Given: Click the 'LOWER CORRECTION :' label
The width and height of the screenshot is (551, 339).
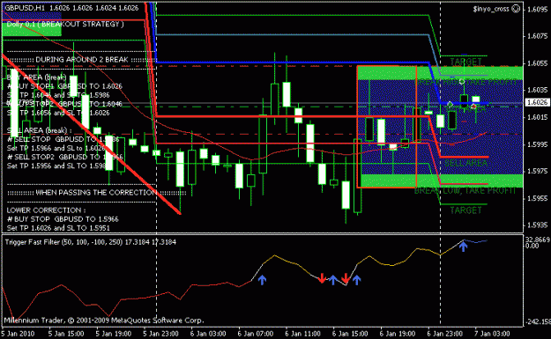Looking at the screenshot, I should tap(46, 210).
